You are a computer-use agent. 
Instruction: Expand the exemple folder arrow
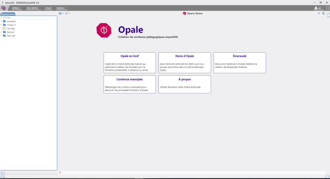pos(1,21)
